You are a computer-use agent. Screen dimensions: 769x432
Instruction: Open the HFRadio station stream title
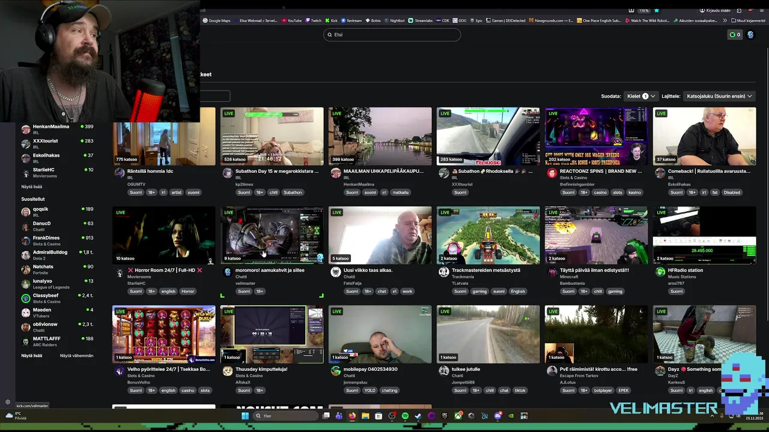[x=685, y=271]
